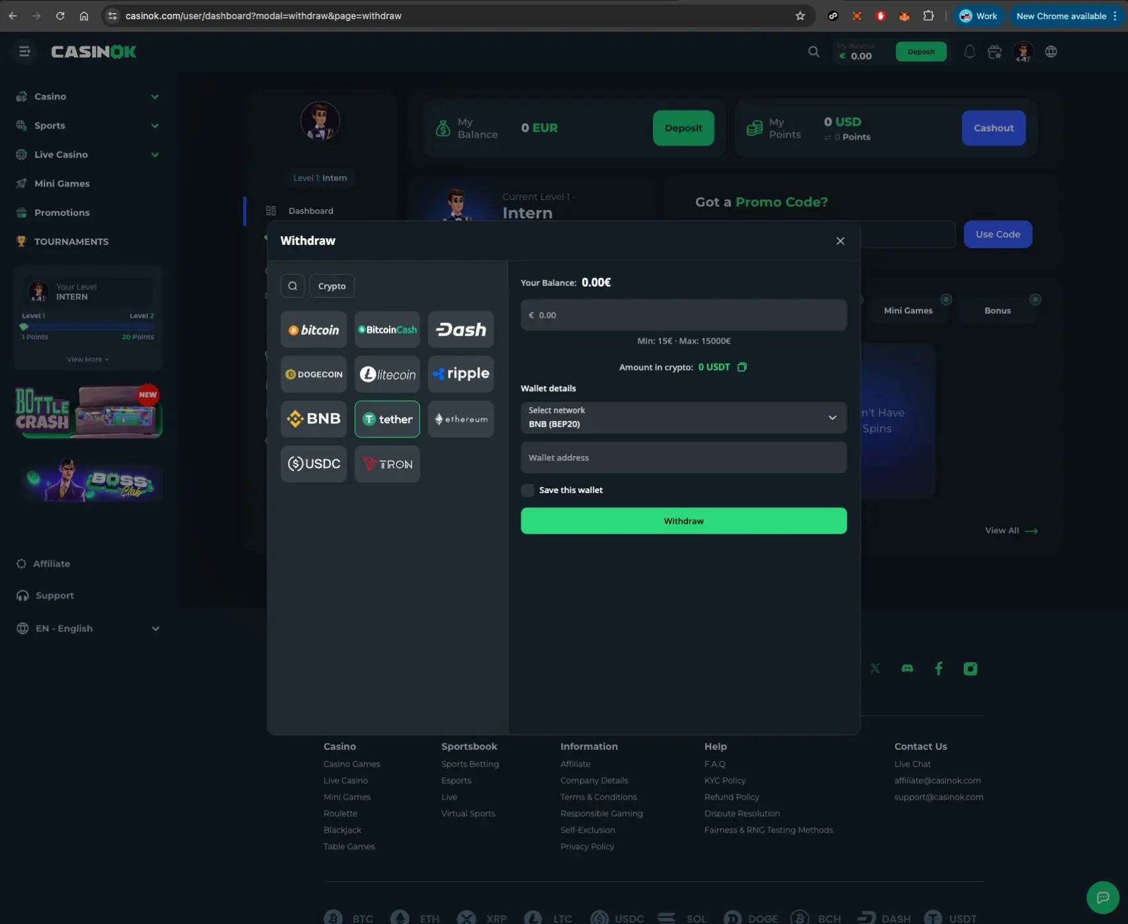The width and height of the screenshot is (1128, 924).
Task: Select the Litecoin payment method
Action: coord(387,374)
